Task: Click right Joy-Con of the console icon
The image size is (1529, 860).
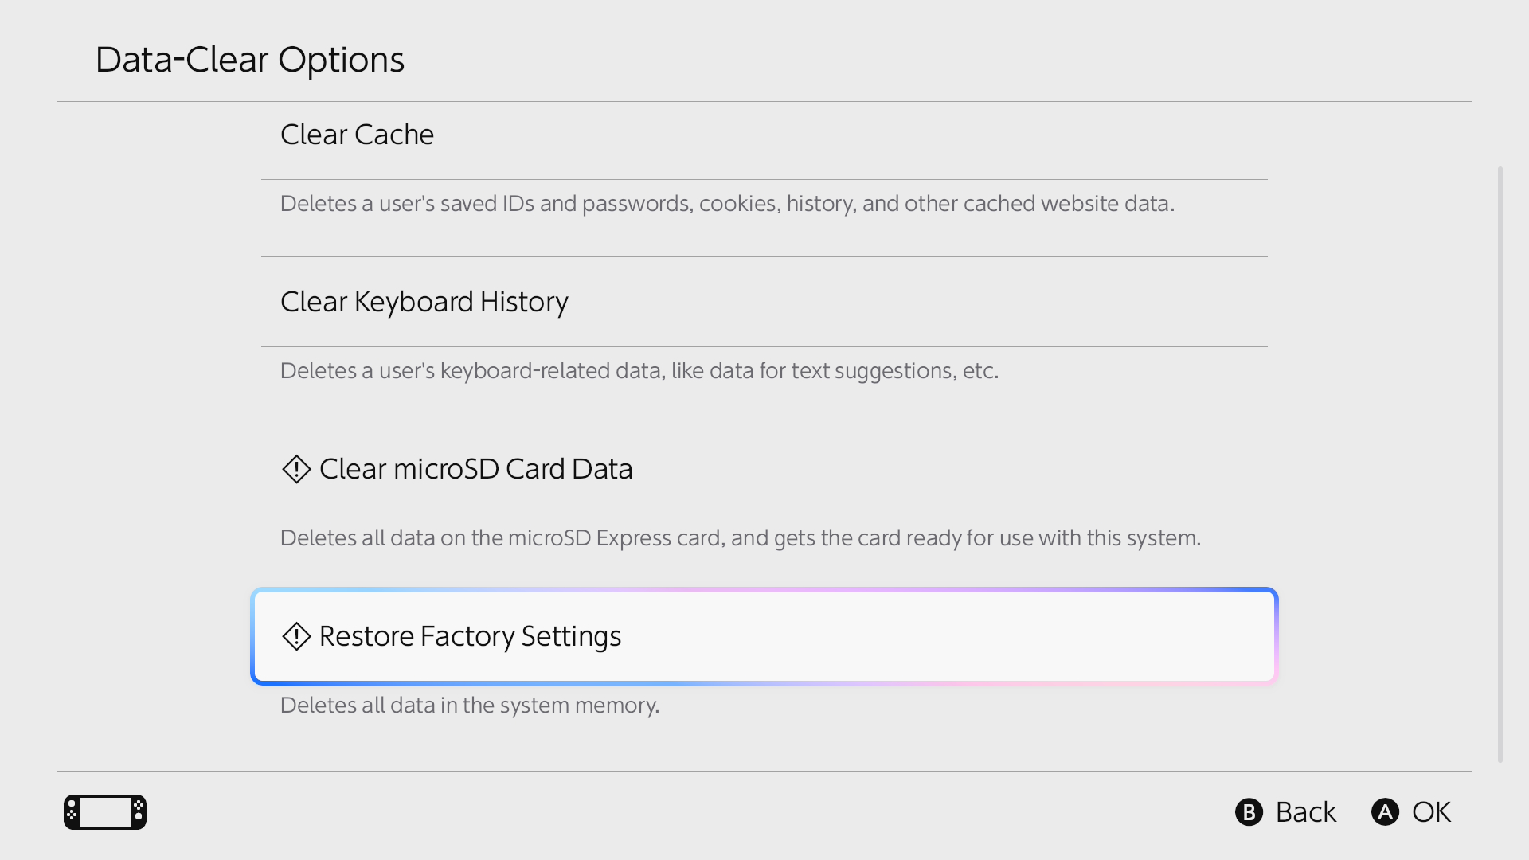Action: coord(139,812)
